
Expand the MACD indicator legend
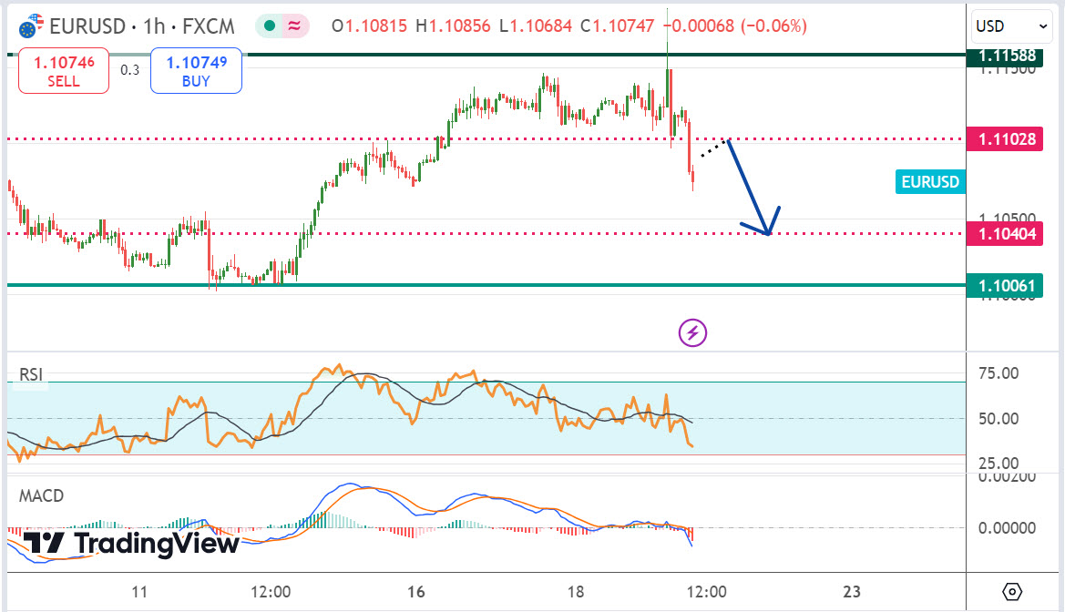click(40, 496)
